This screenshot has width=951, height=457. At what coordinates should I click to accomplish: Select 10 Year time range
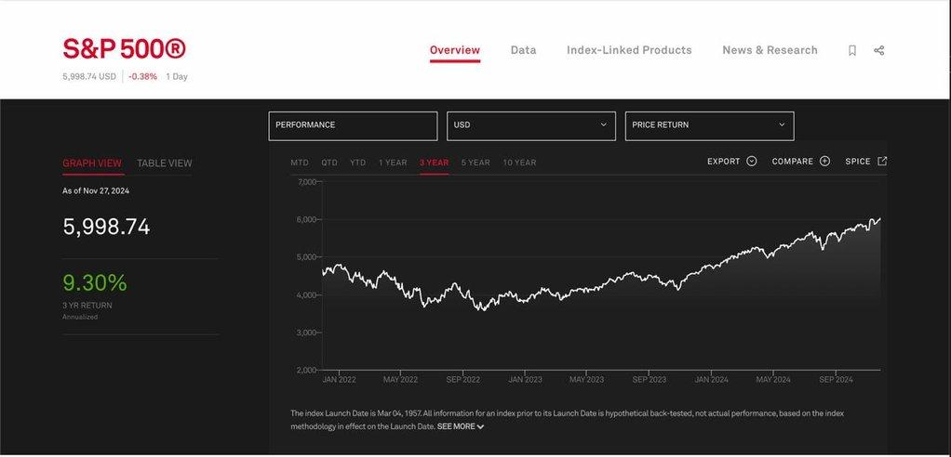(x=520, y=163)
